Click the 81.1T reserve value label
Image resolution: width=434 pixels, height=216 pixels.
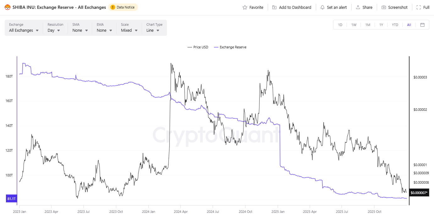coord(11,199)
